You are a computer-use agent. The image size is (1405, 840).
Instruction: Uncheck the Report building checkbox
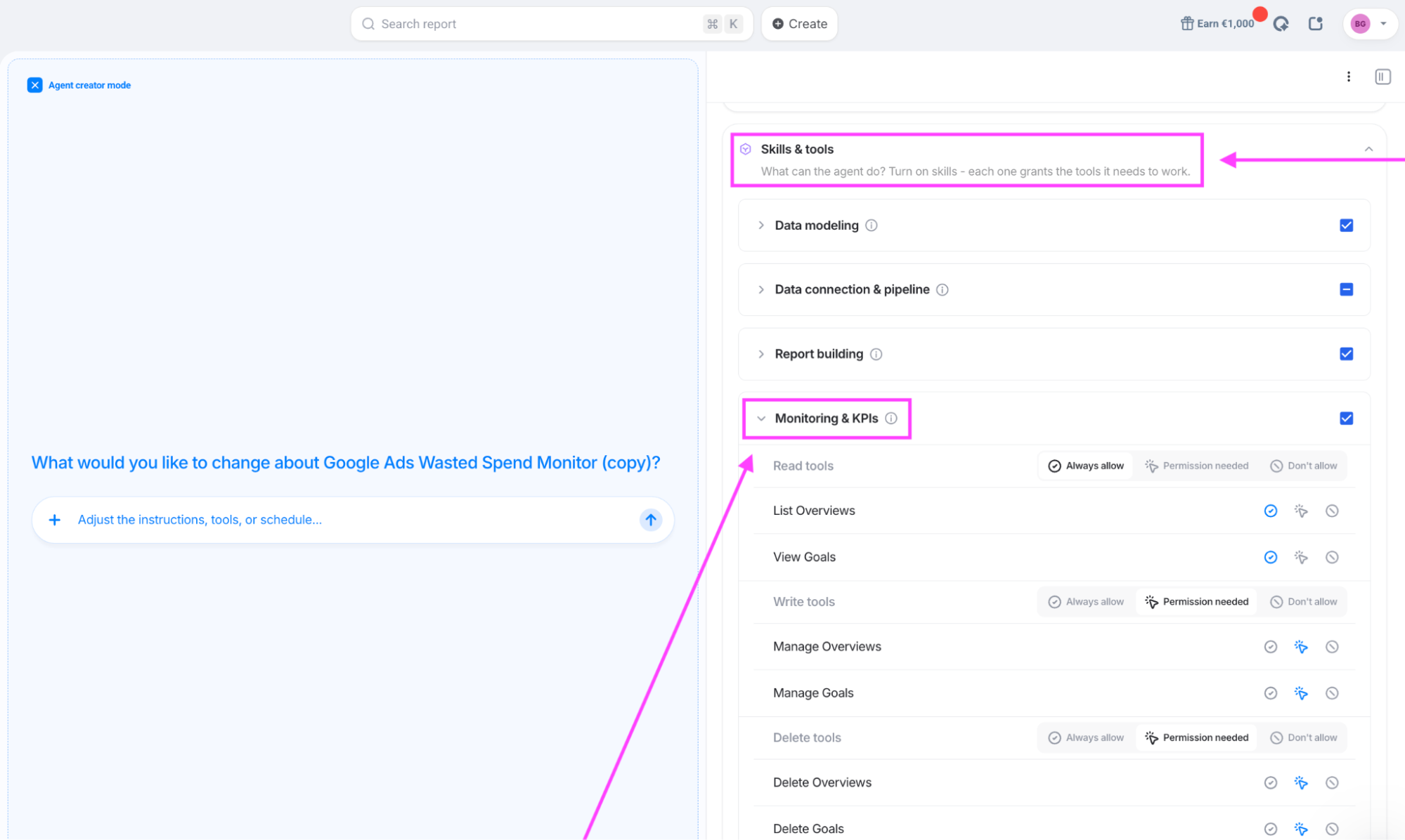pos(1346,354)
